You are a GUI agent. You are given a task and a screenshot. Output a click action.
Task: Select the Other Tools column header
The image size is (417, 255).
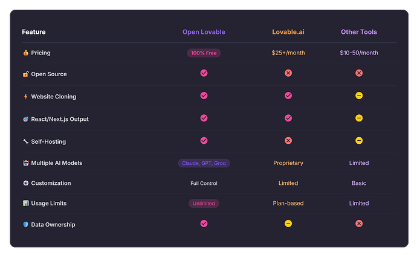click(359, 32)
